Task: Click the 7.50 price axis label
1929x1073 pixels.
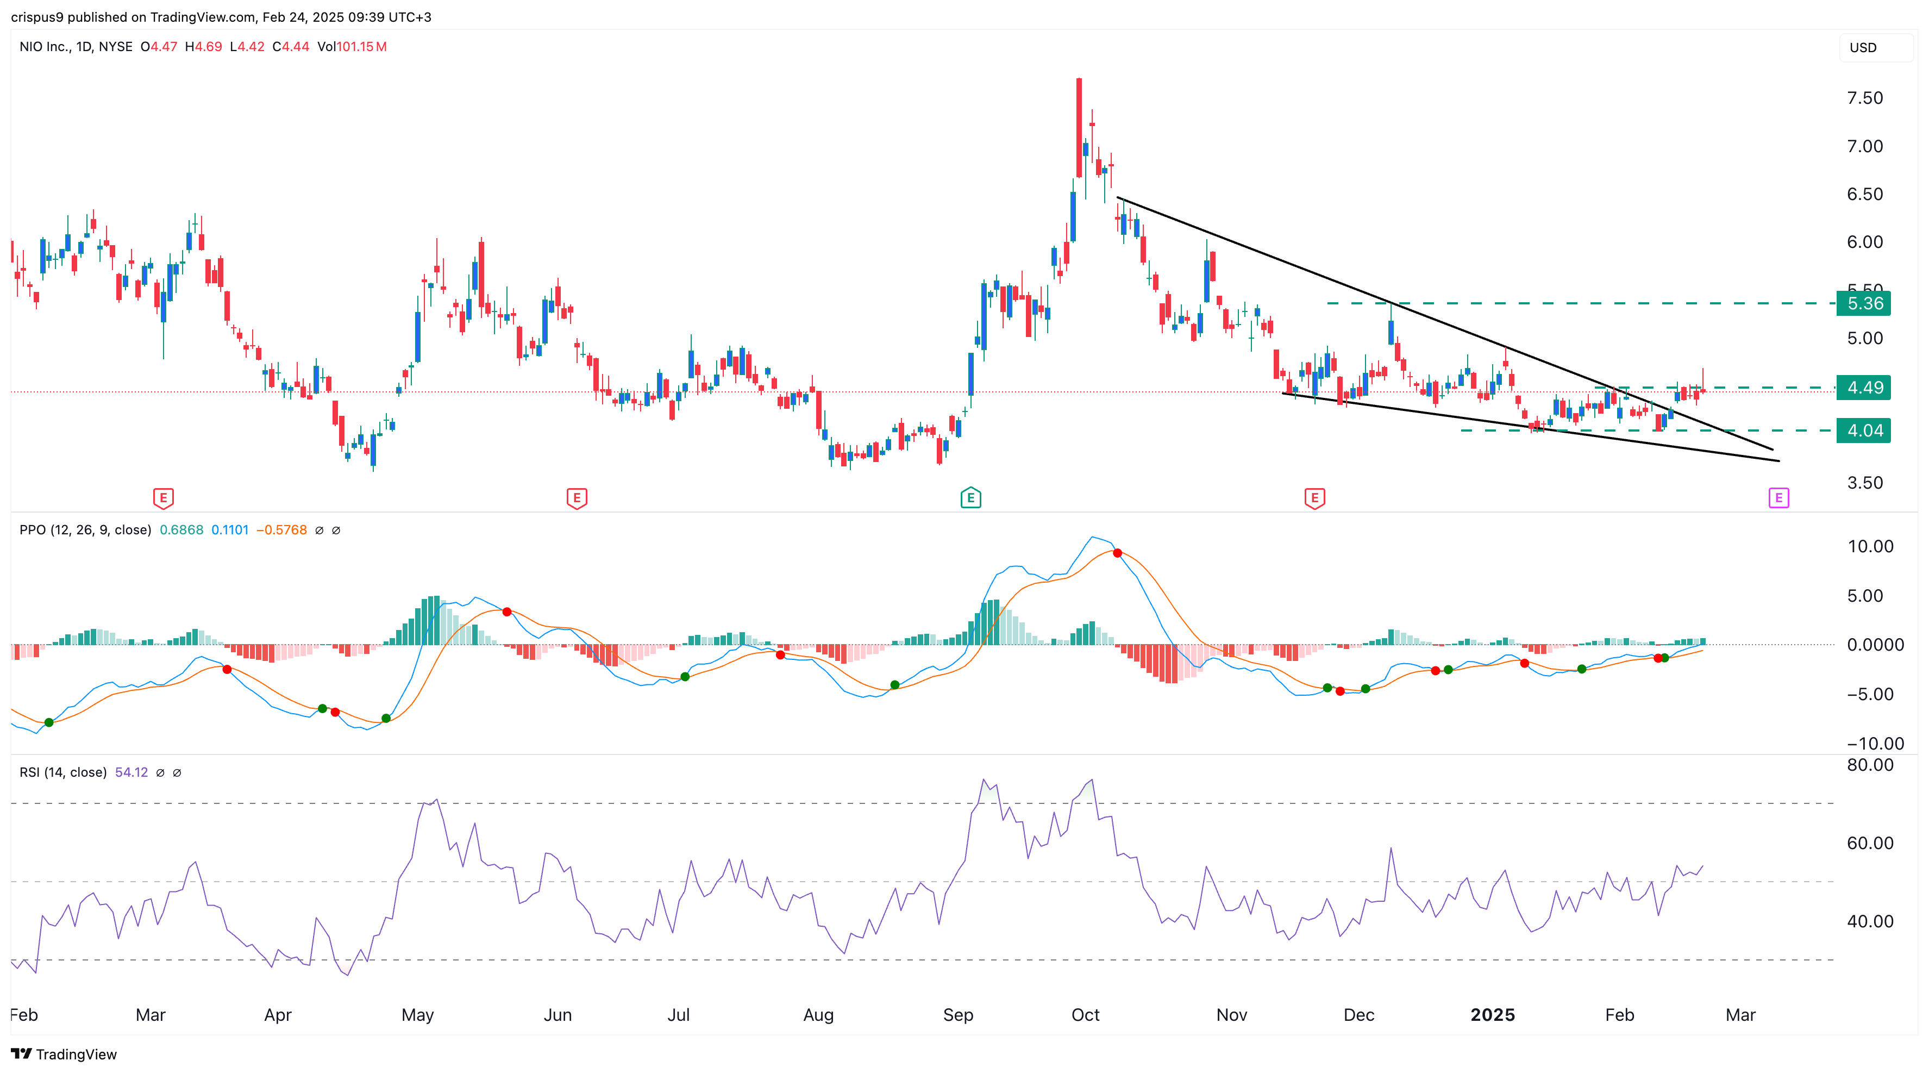Action: 1864,98
